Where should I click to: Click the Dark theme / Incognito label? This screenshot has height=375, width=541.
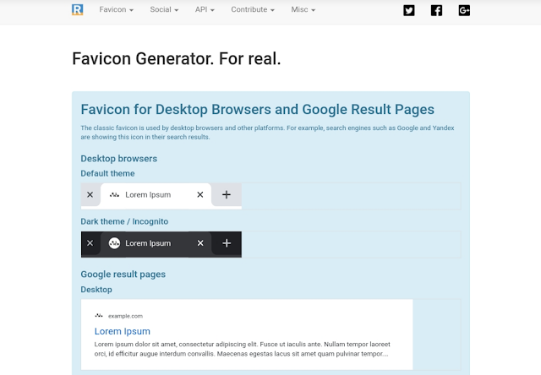tap(124, 221)
